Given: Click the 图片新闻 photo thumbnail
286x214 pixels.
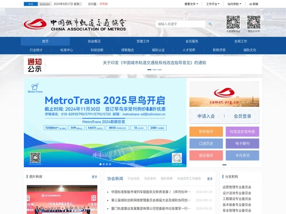Looking at the screenshot, I should (x=62, y=199).
